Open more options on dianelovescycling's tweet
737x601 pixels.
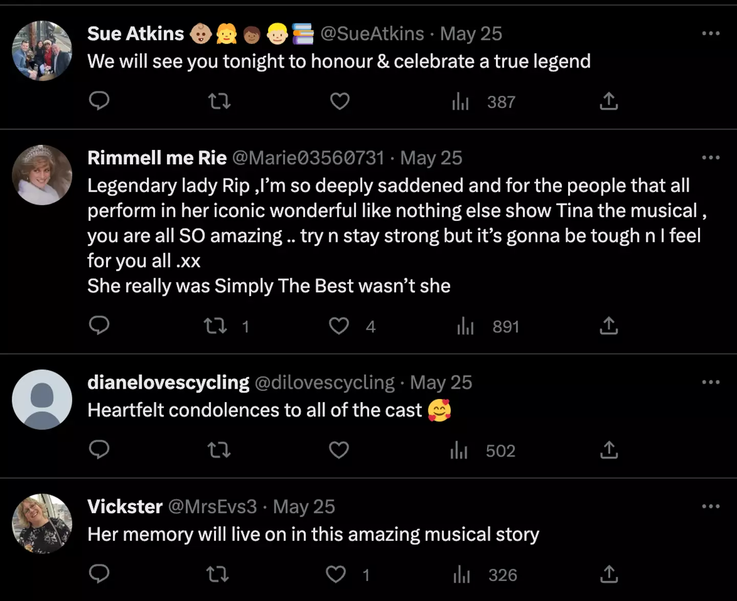coord(710,382)
